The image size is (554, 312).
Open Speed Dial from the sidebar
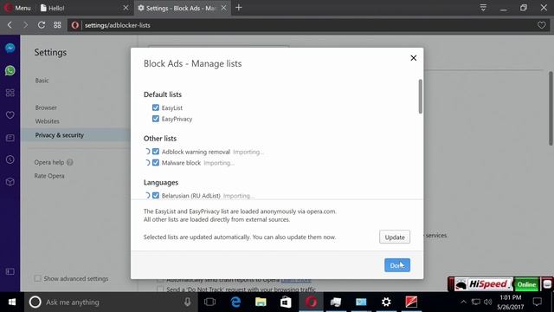click(x=10, y=93)
